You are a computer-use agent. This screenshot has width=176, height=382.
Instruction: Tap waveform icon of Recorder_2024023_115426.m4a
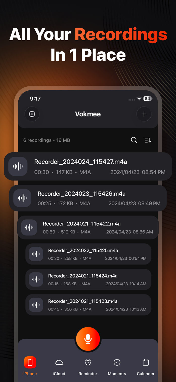tap(22, 198)
